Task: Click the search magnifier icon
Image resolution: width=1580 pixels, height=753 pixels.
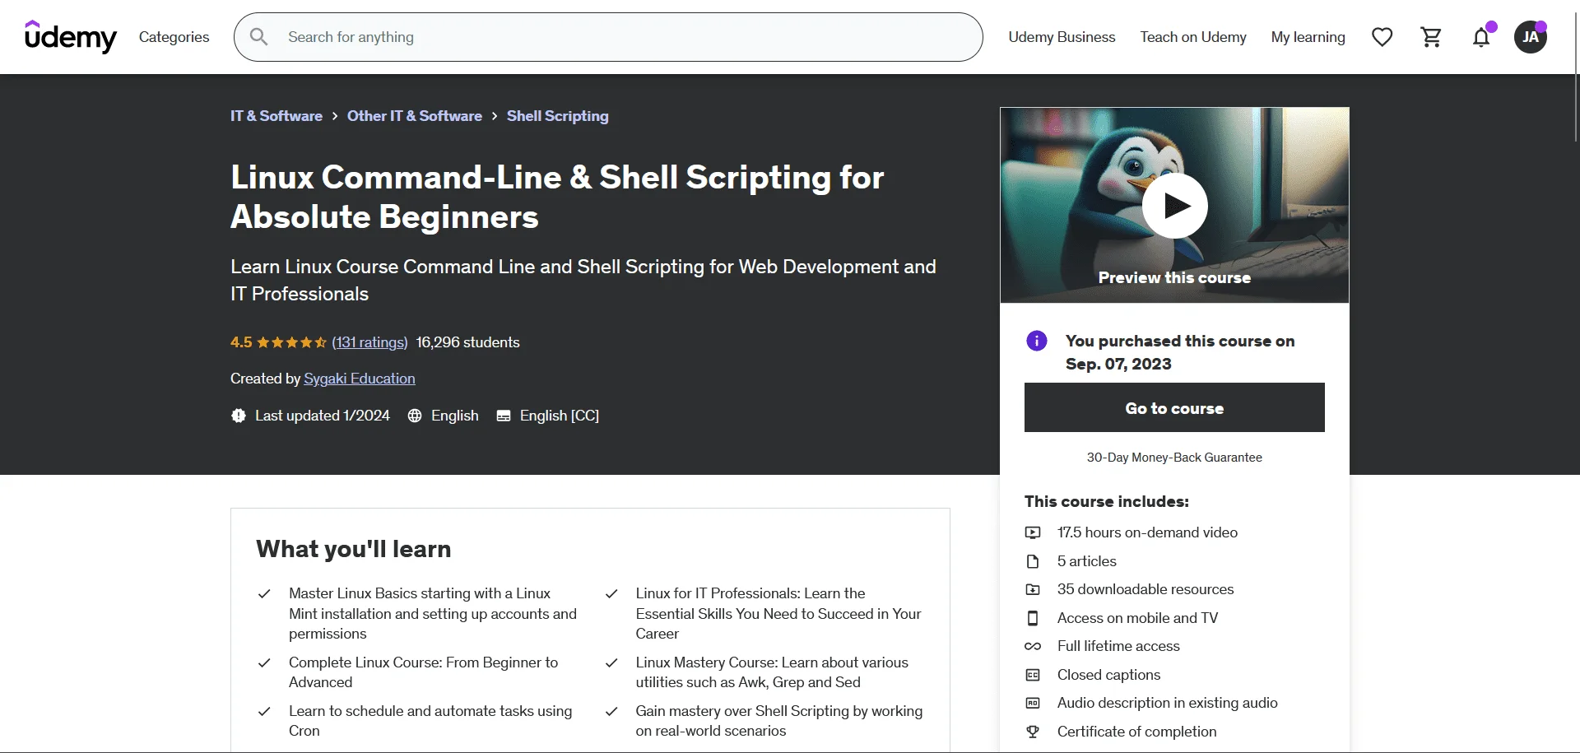Action: click(258, 37)
